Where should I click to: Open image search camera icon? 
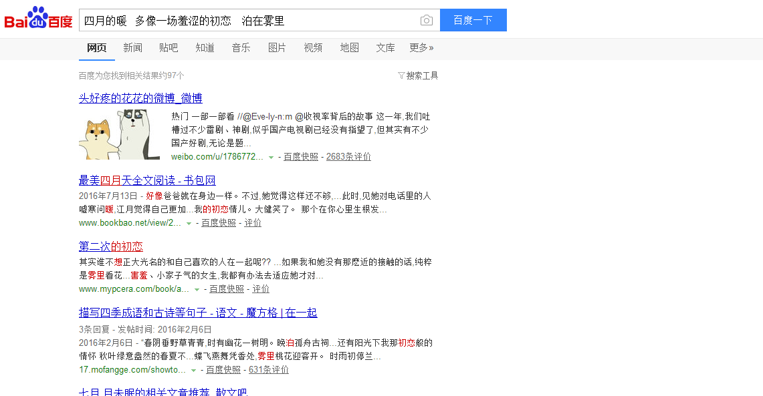pyautogui.click(x=426, y=21)
